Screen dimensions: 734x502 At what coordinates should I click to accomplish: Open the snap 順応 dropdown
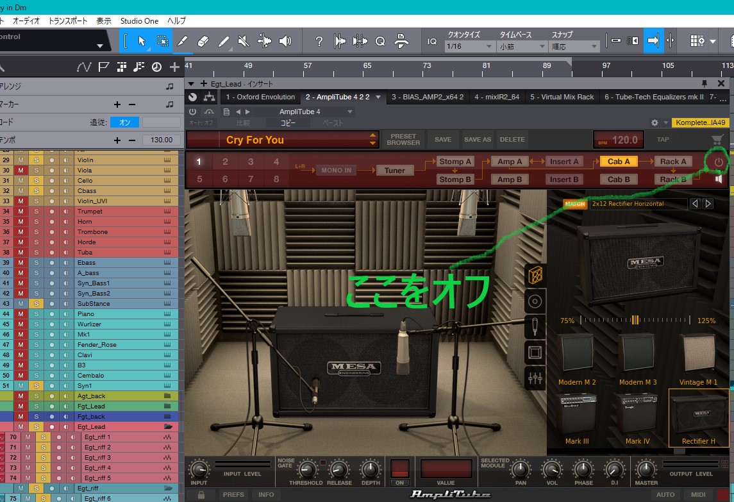click(x=574, y=46)
